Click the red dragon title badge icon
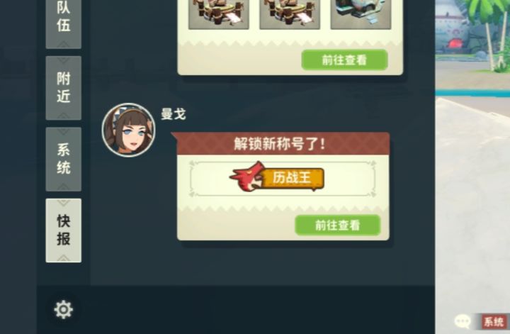The height and width of the screenshot is (334, 510). tap(247, 177)
